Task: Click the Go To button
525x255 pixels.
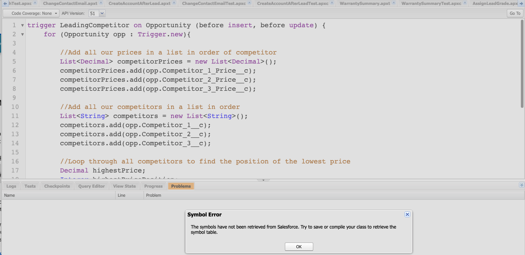Action: point(515,13)
